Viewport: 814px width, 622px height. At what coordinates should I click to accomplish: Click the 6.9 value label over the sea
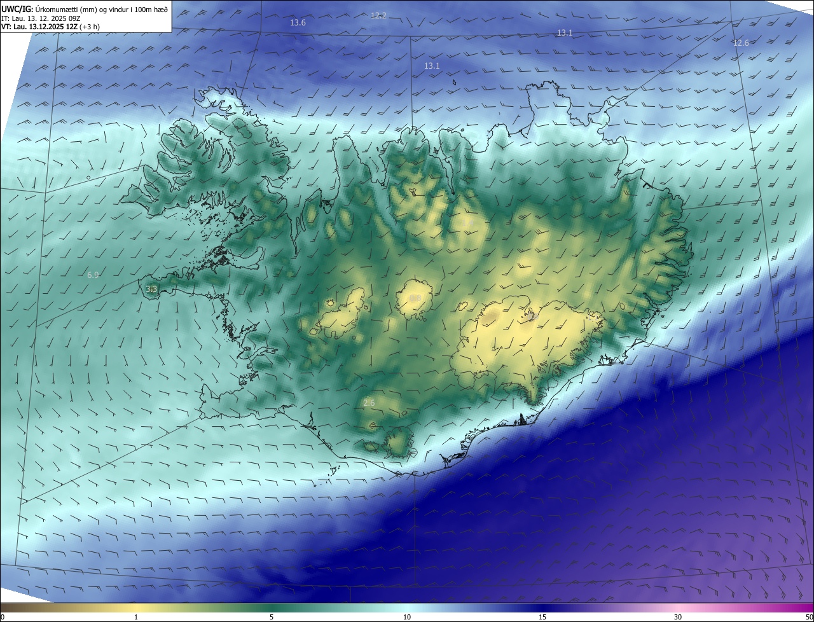coord(93,275)
